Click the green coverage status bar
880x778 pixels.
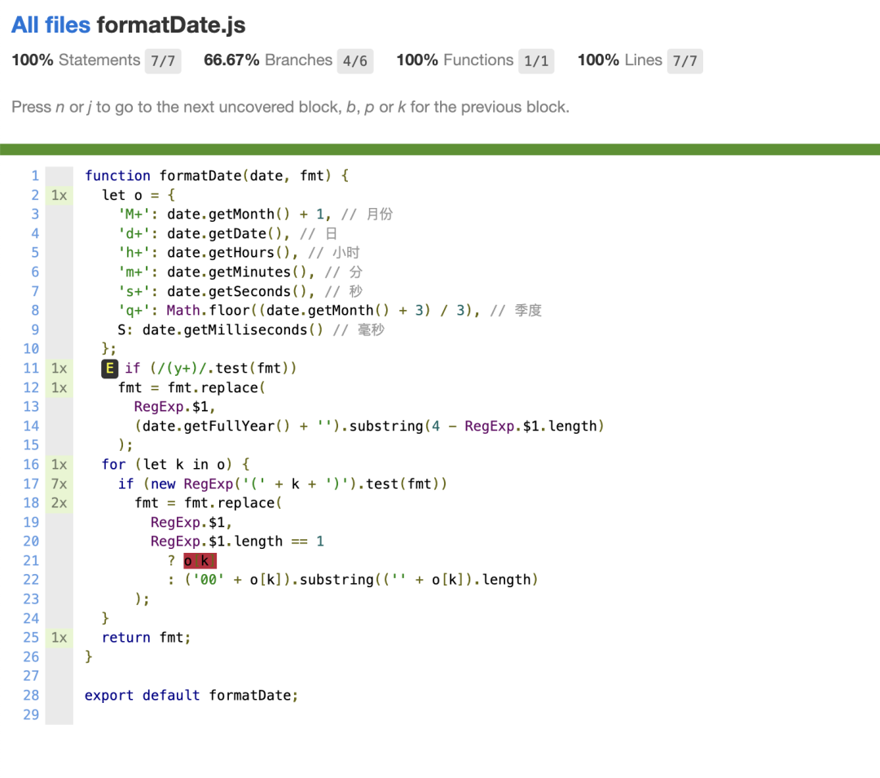coord(440,149)
